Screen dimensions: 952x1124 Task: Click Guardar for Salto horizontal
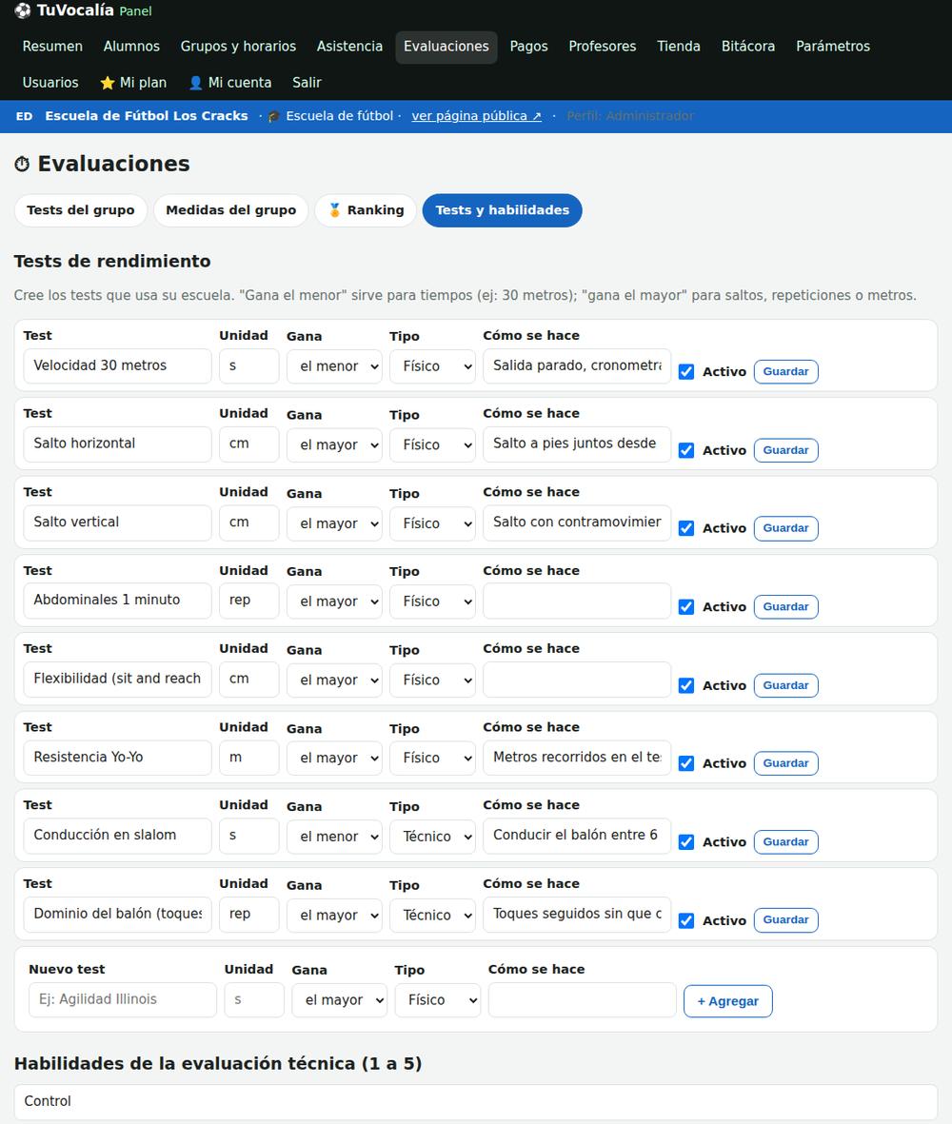click(x=785, y=450)
